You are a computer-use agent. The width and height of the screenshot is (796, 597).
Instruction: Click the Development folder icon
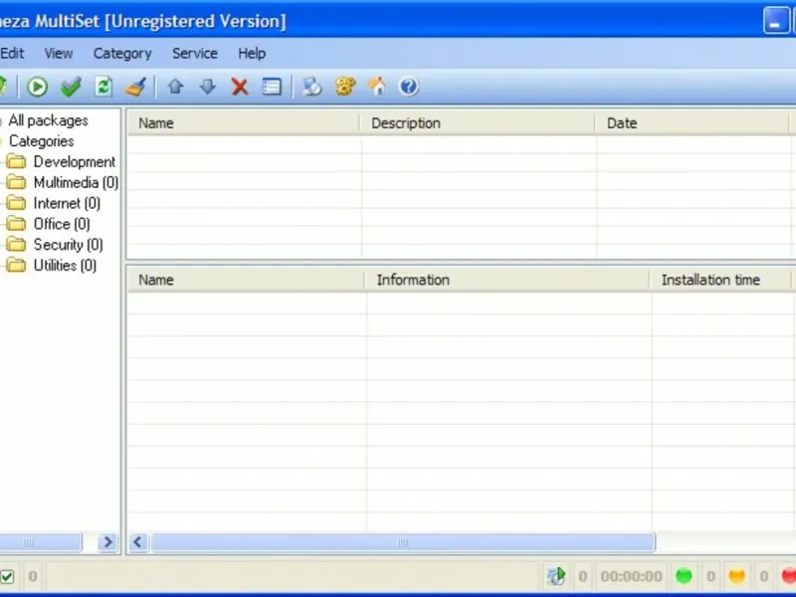(x=16, y=162)
